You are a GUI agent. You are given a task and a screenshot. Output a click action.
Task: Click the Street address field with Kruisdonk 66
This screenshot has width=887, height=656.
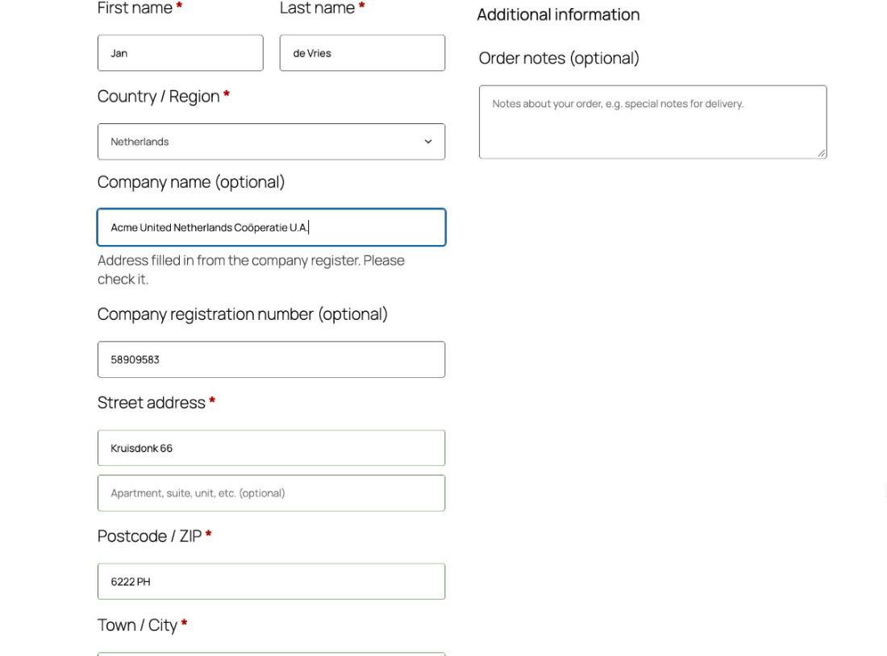point(272,448)
